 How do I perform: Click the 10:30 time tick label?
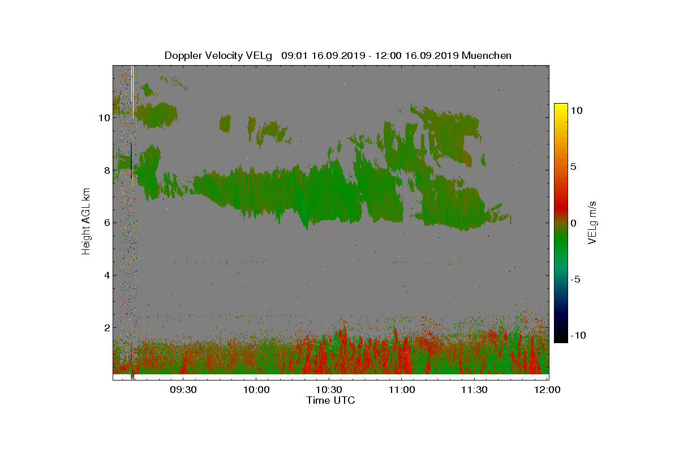point(329,390)
